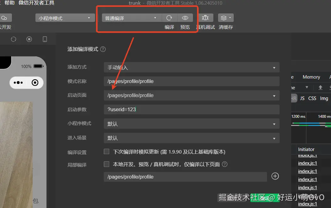
Task: Expand the 启动页面 path dropdown
Action: [x=192, y=96]
